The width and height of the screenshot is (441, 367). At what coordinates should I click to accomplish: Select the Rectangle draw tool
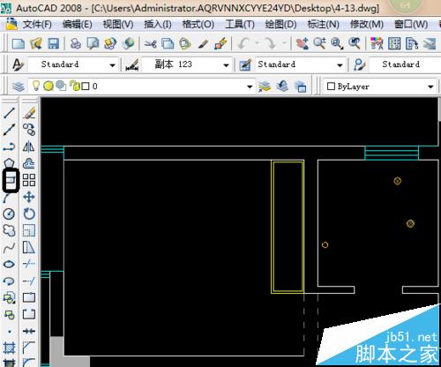point(11,180)
